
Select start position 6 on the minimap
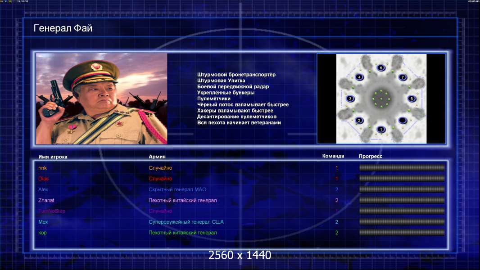381,68
